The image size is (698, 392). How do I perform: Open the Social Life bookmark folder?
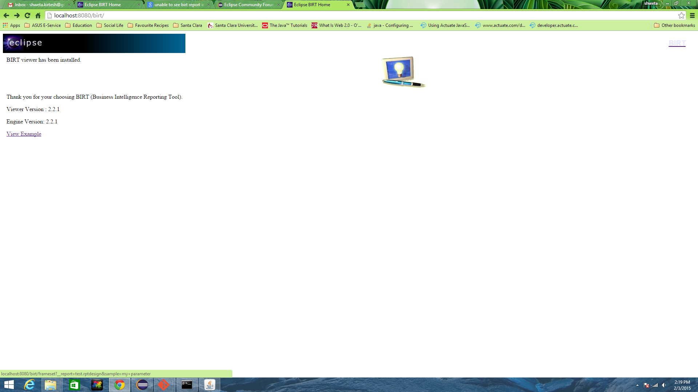(110, 25)
